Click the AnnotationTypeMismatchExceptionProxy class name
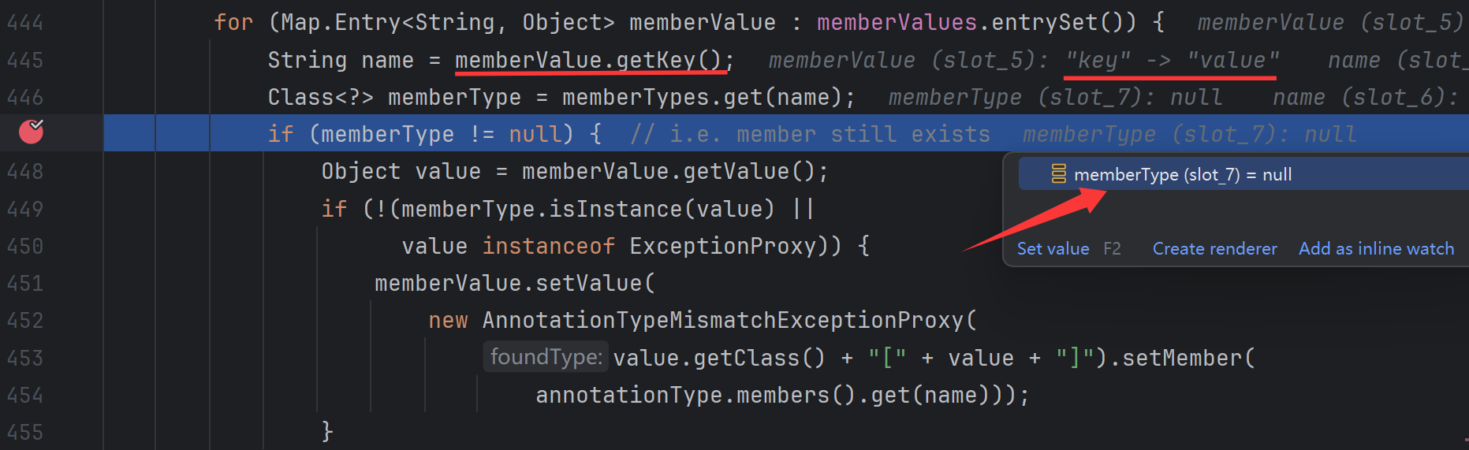The width and height of the screenshot is (1469, 450). [723, 321]
